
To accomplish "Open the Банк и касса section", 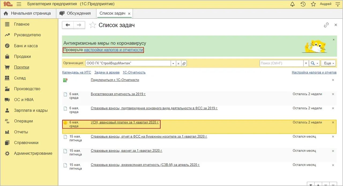I will [x=26, y=46].
